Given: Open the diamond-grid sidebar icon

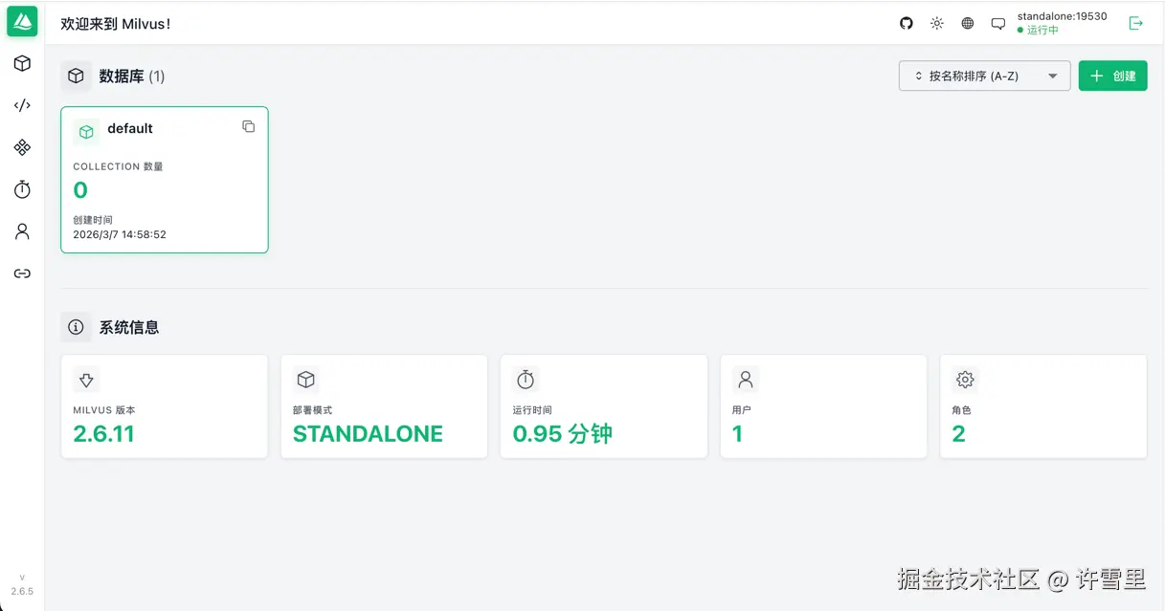Looking at the screenshot, I should coord(22,147).
